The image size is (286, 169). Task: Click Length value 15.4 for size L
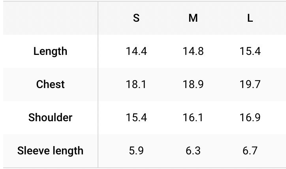(250, 51)
